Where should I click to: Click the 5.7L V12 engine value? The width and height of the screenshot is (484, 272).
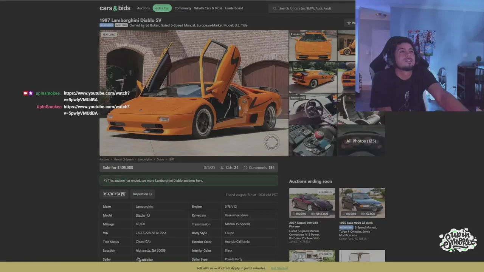pyautogui.click(x=231, y=207)
